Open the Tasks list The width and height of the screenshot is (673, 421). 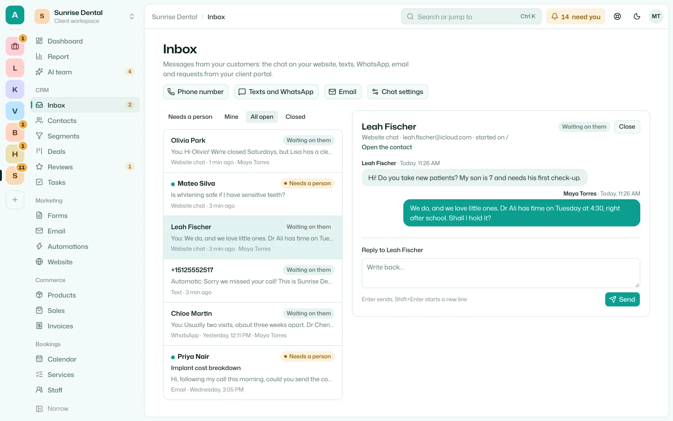point(85,182)
